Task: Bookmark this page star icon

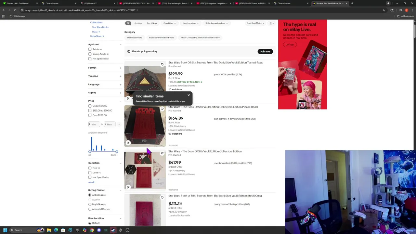Action: 384,10
